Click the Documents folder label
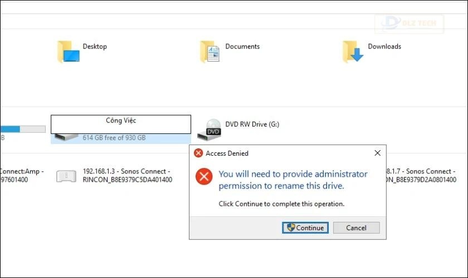 tap(242, 47)
